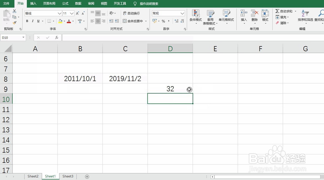Image resolution: width=324 pixels, height=180 pixels.
Task: Click the Copy icon
Action: pos(14,17)
